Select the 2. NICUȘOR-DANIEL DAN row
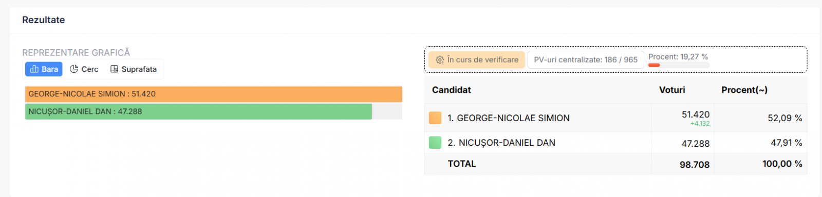Image resolution: width=822 pixels, height=197 pixels. 615,143
